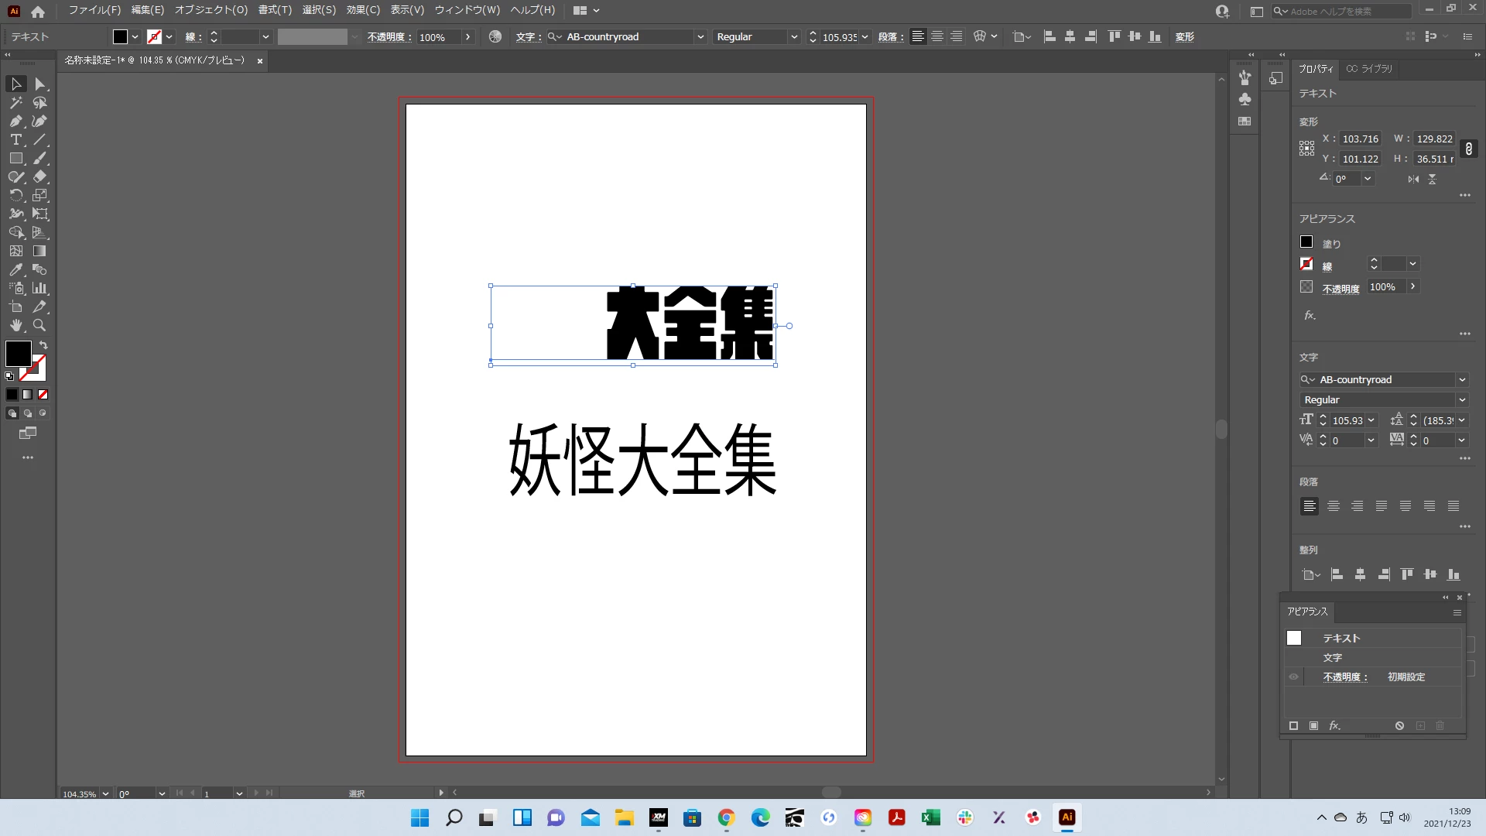Select the Pen tool
This screenshot has height=836, width=1486.
pyautogui.click(x=15, y=122)
